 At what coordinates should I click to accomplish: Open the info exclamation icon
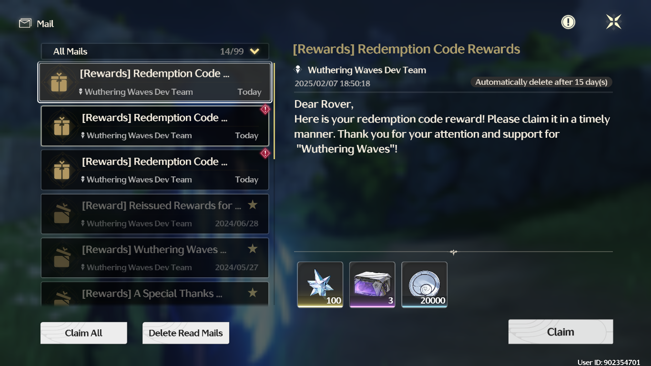[x=568, y=22]
